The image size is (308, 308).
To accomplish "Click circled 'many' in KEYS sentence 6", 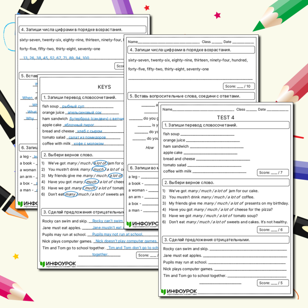I will pos(71,194).
